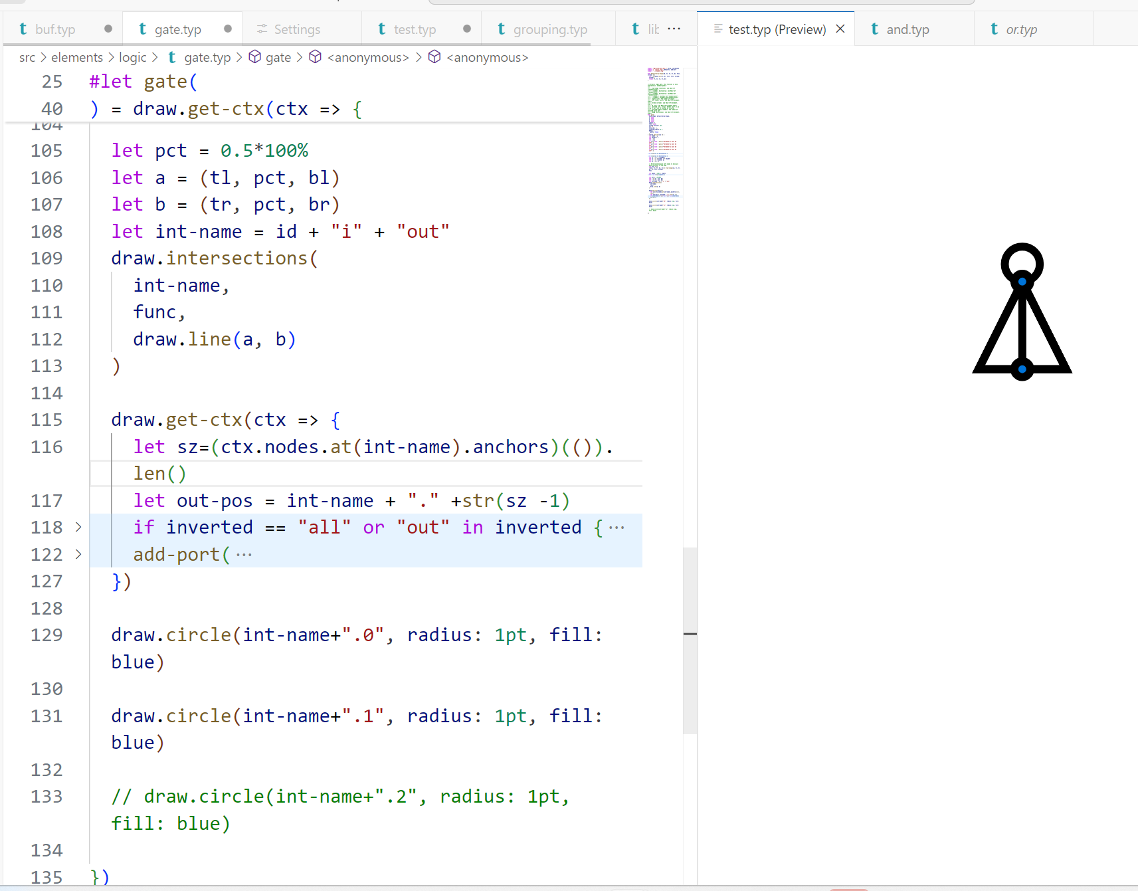Select the elements breadcrumb folder
The height and width of the screenshot is (891, 1138).
pyautogui.click(x=76, y=57)
